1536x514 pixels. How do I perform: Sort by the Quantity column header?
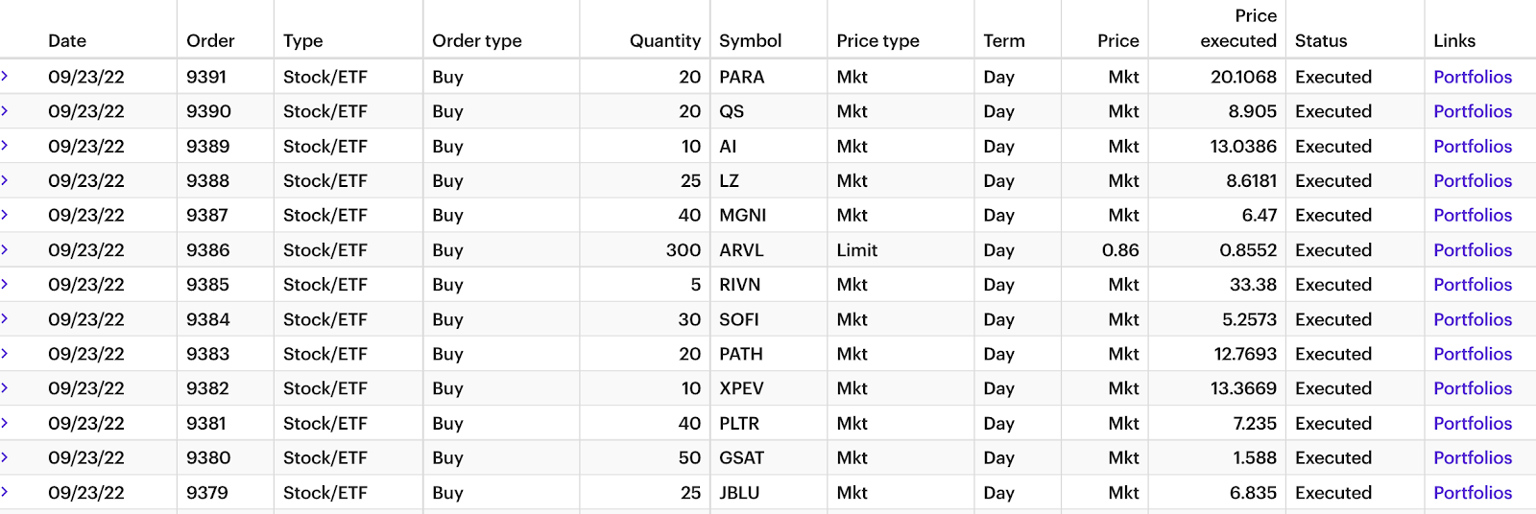(665, 40)
